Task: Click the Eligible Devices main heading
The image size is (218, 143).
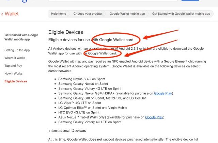Action: pyautogui.click(x=66, y=32)
